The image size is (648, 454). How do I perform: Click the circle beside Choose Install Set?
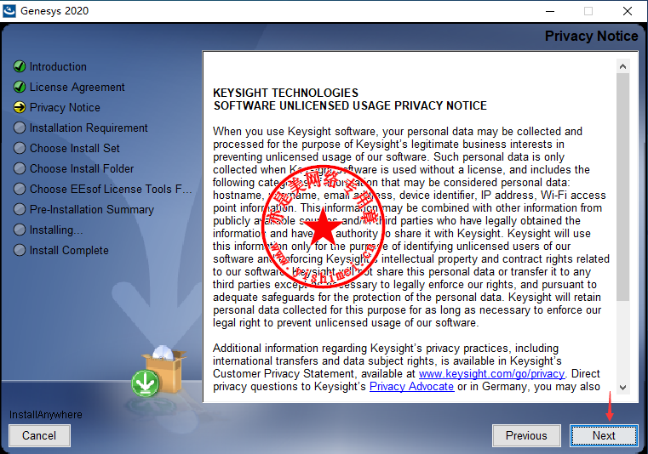pyautogui.click(x=20, y=148)
